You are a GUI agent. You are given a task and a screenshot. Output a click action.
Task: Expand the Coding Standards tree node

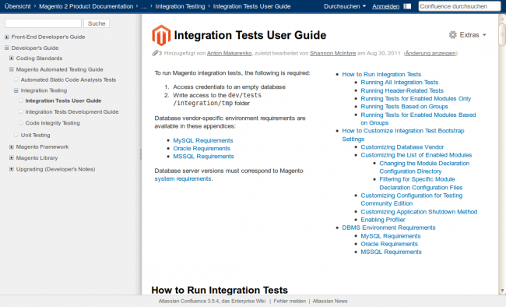coord(12,58)
